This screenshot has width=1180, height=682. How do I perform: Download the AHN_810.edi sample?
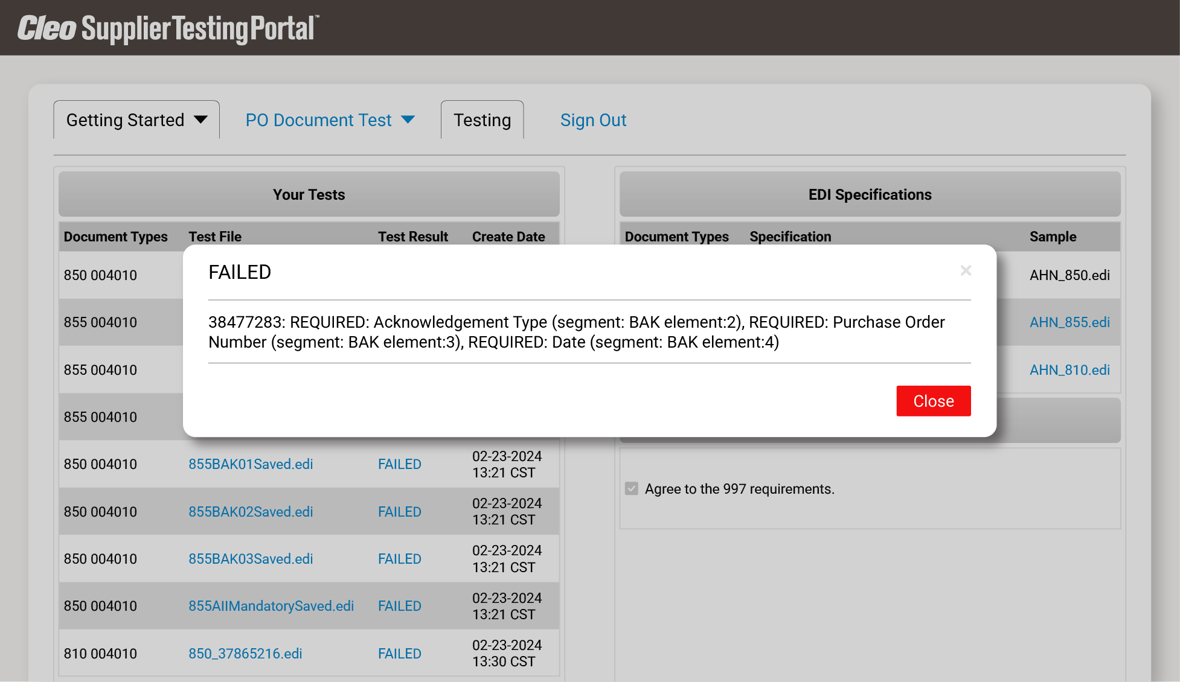[1069, 369]
